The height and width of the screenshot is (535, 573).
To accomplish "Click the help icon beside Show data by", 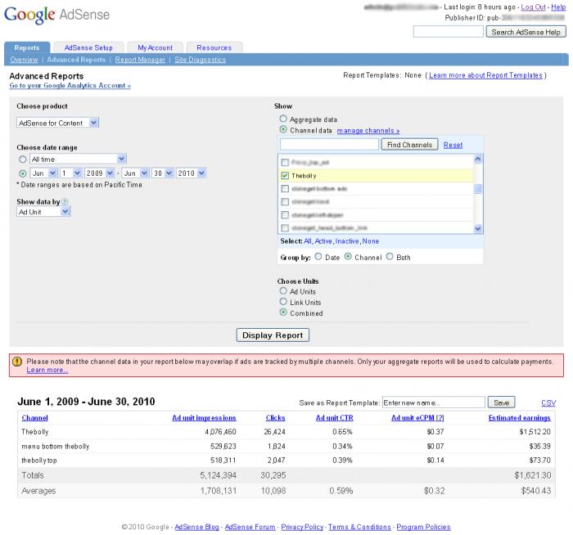I will (x=65, y=201).
